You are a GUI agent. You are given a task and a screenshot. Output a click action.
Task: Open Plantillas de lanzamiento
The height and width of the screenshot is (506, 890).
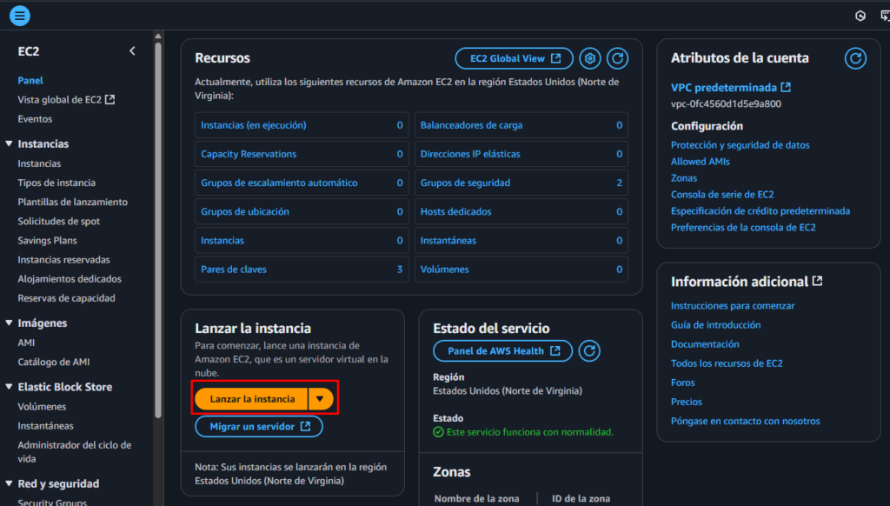pos(73,203)
